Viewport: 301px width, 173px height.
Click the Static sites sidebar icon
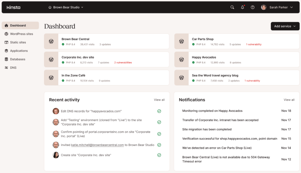pyautogui.click(x=6, y=42)
